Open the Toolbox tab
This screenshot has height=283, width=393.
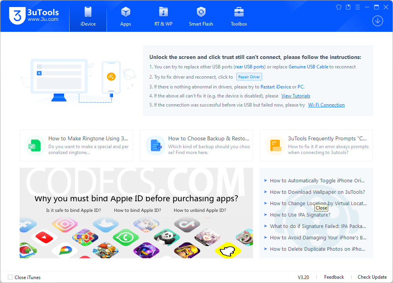pos(239,16)
